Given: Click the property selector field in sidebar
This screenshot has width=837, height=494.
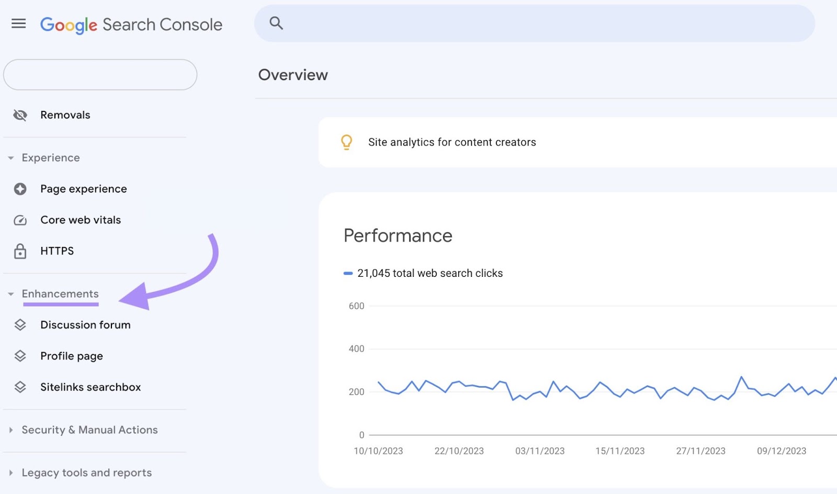Looking at the screenshot, I should [100, 74].
